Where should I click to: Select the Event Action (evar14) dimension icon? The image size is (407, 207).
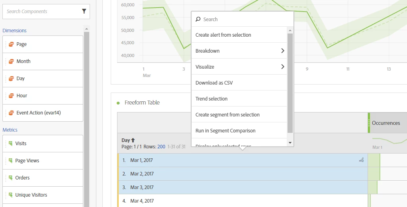11,113
